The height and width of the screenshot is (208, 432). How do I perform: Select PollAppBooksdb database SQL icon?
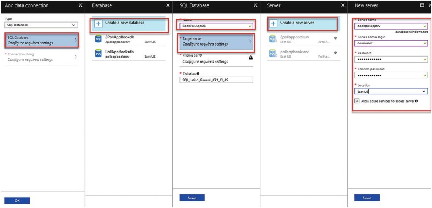[x=99, y=53]
